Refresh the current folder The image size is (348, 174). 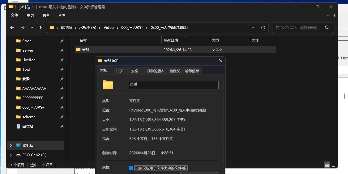point(263,28)
